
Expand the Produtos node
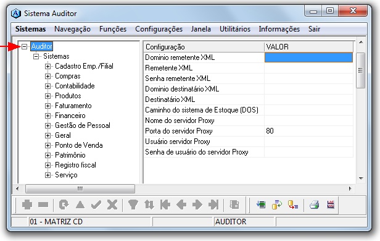pyautogui.click(x=47, y=96)
